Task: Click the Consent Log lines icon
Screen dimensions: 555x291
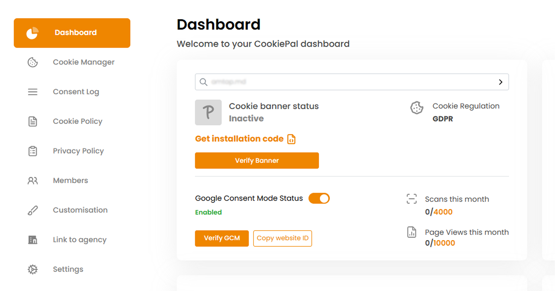Action: pos(33,92)
